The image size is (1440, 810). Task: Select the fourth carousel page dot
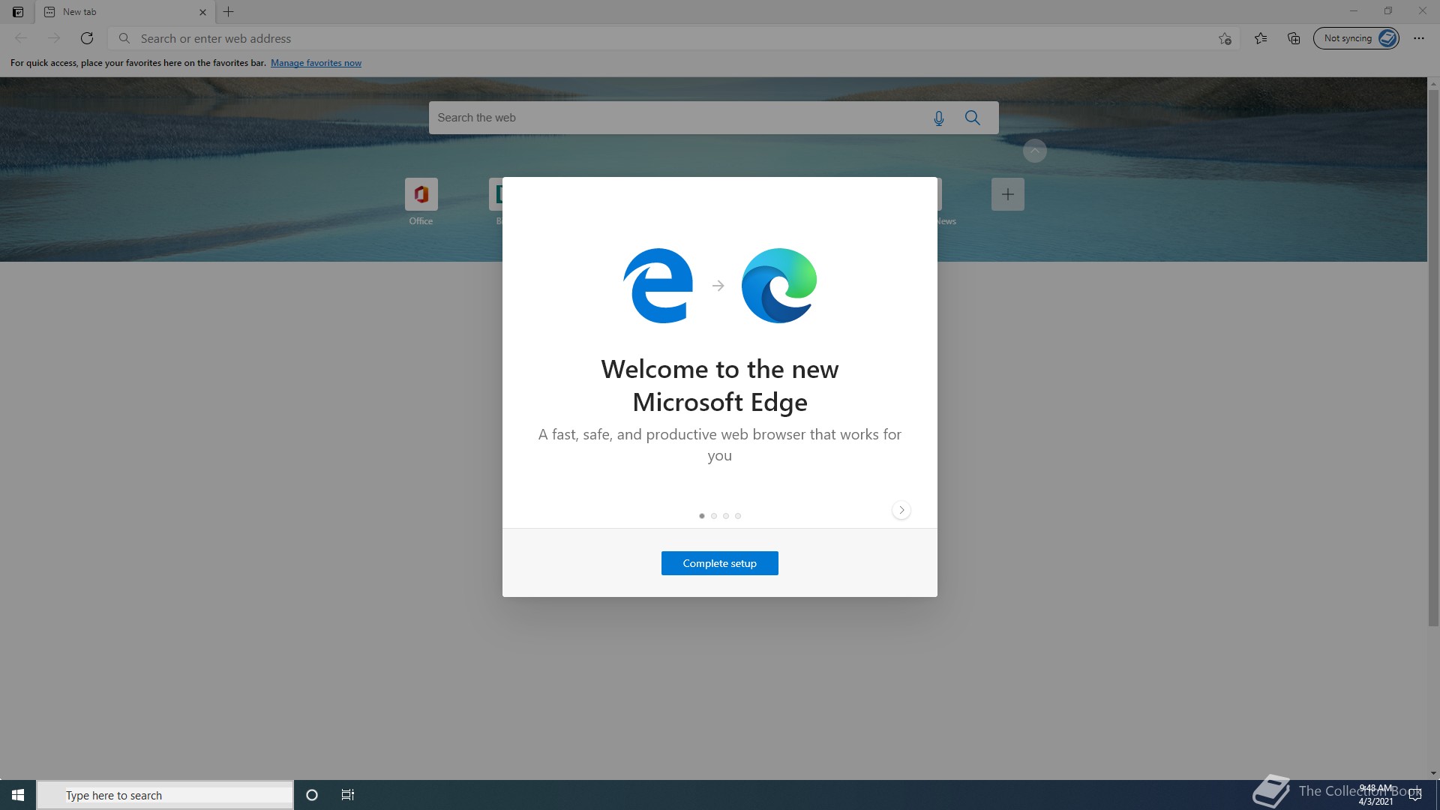(738, 516)
